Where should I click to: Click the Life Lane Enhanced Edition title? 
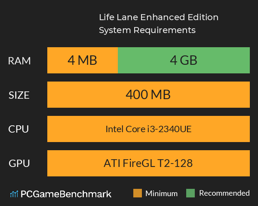click(159, 18)
